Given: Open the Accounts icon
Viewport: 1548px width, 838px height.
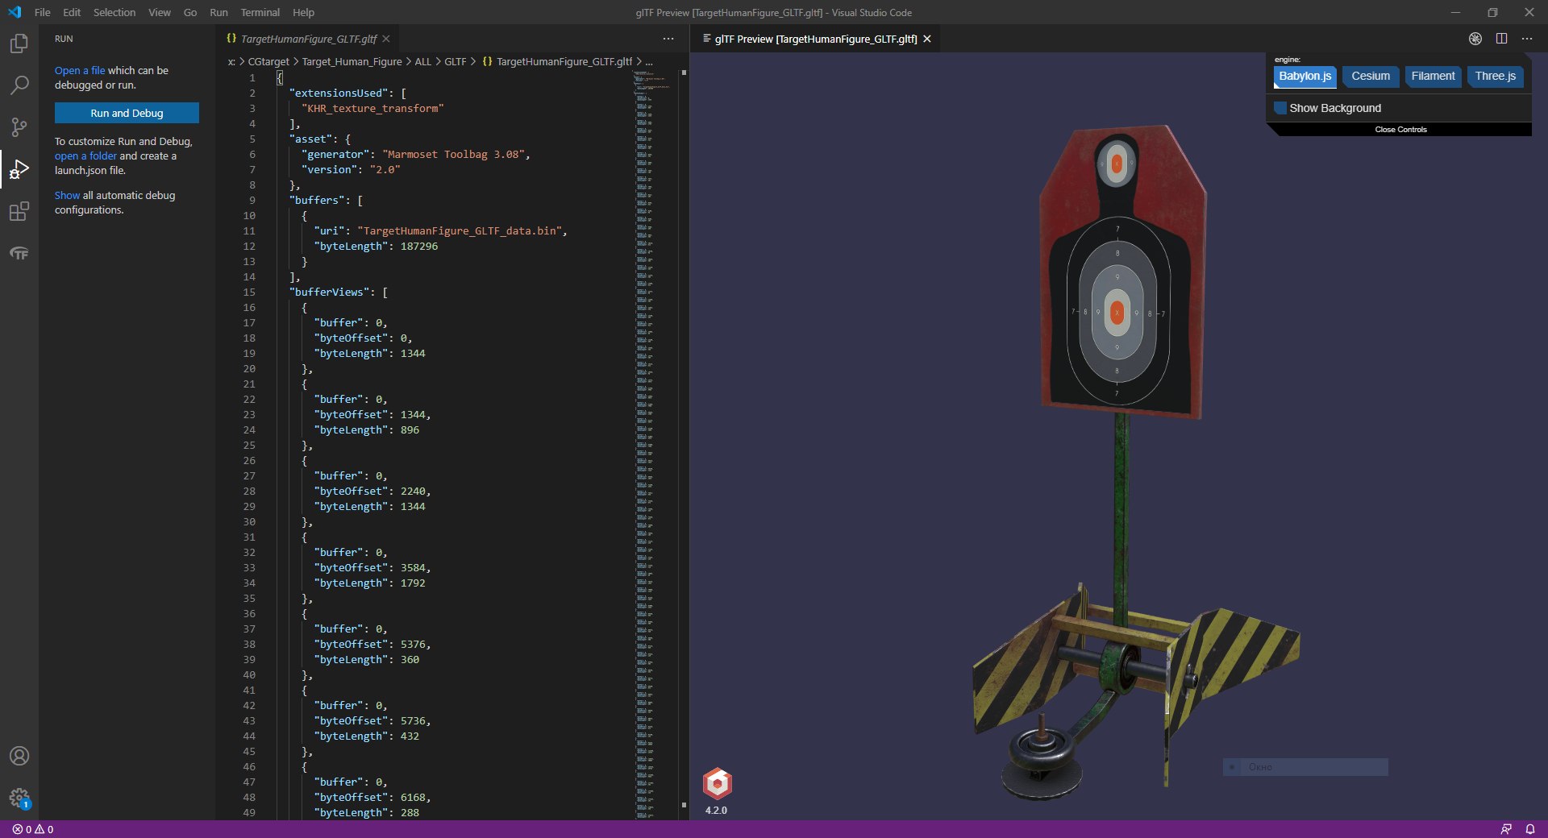Looking at the screenshot, I should (19, 756).
